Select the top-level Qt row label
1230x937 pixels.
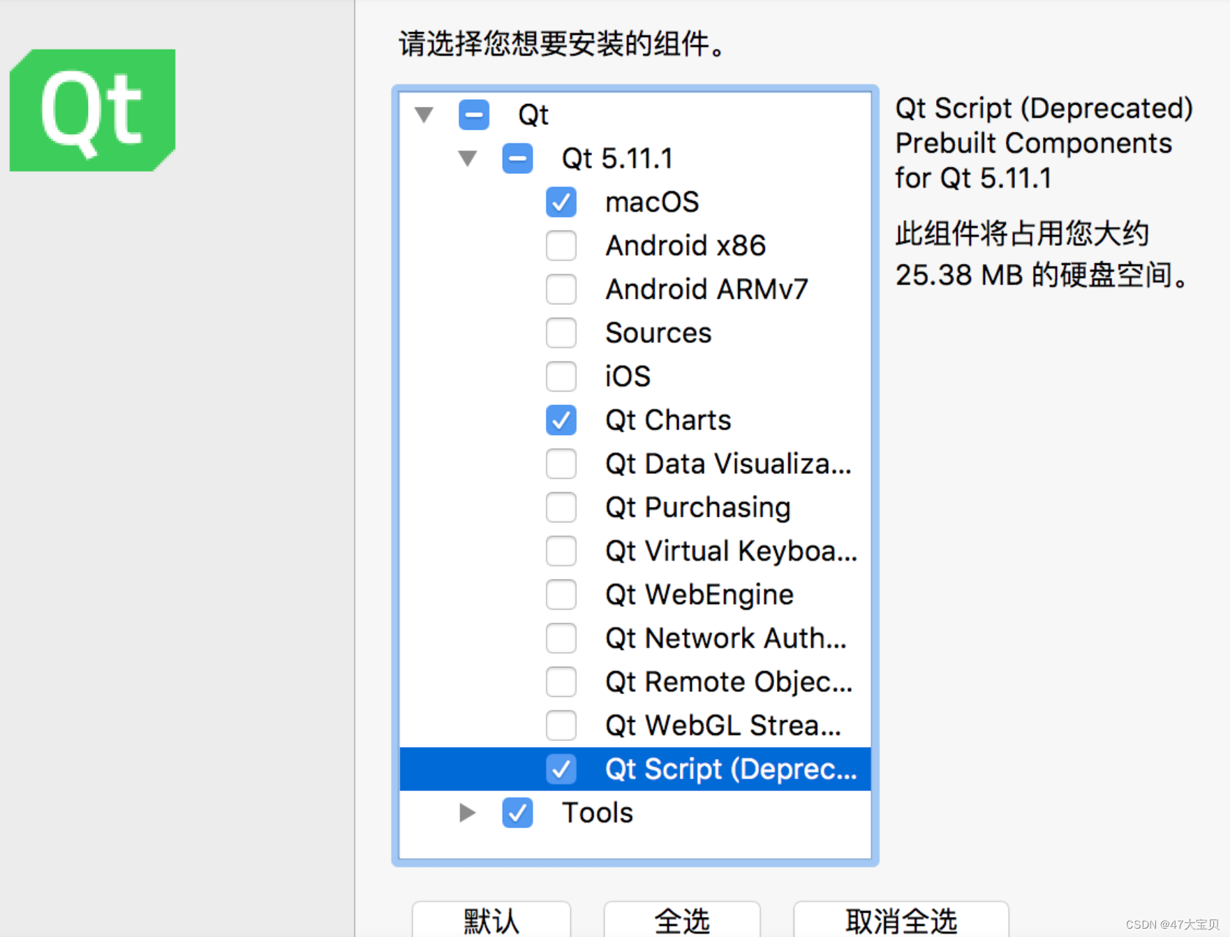tap(533, 115)
